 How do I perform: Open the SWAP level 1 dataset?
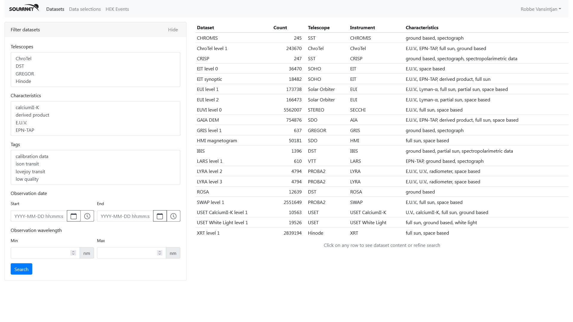point(382,202)
